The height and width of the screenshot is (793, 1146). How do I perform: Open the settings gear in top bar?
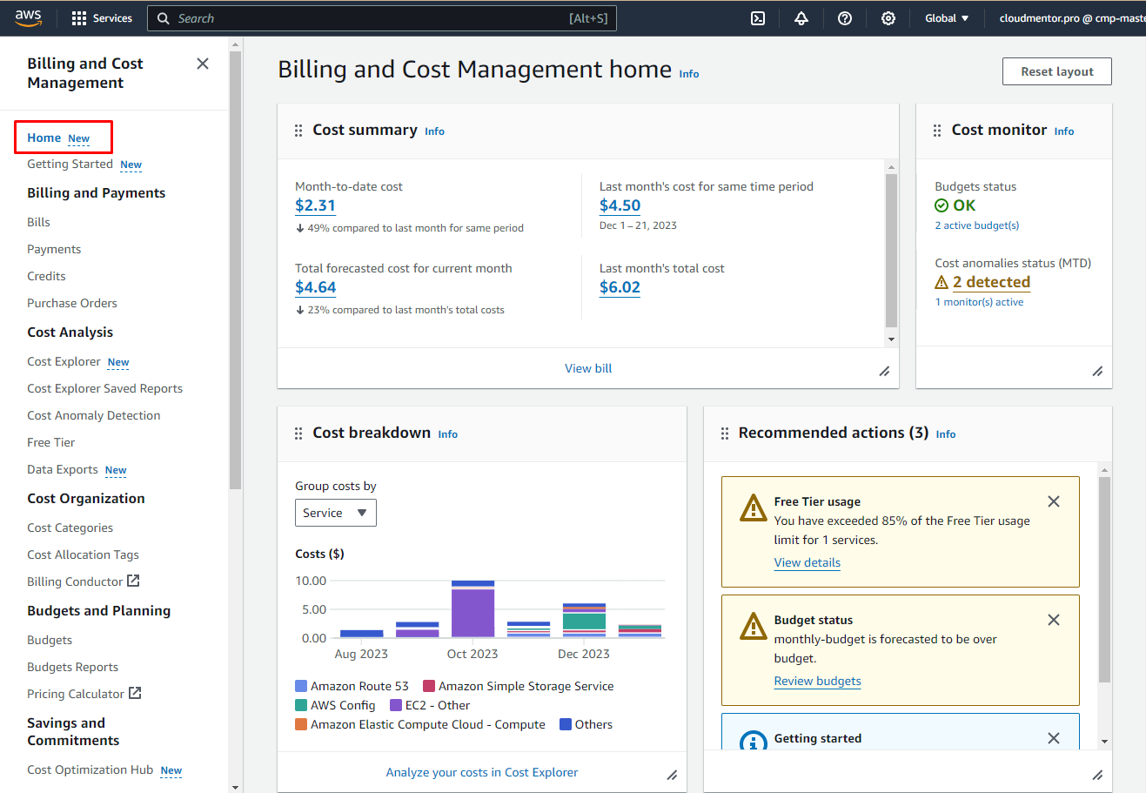(888, 18)
